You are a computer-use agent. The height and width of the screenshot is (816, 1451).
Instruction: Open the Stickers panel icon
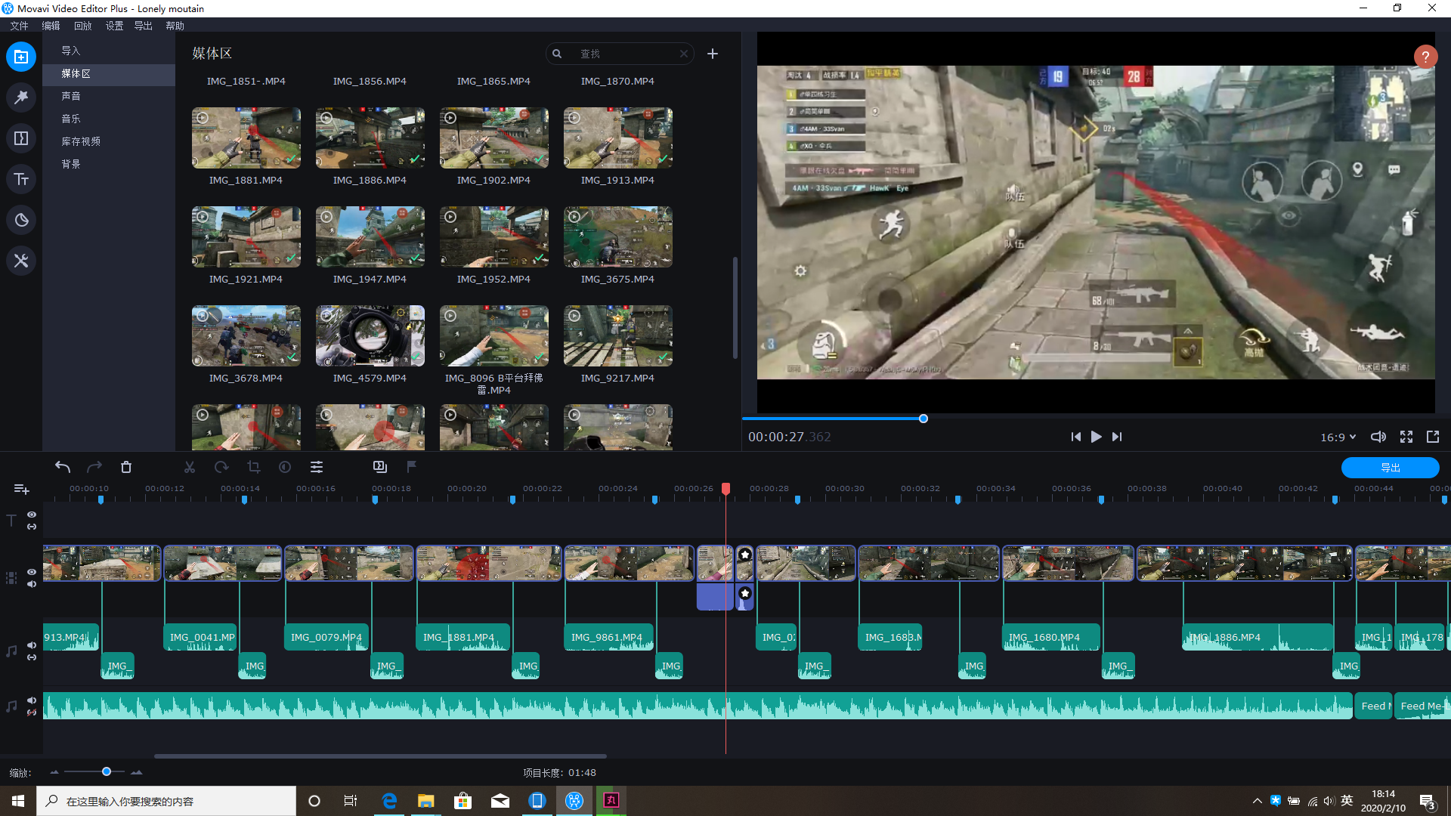click(21, 220)
